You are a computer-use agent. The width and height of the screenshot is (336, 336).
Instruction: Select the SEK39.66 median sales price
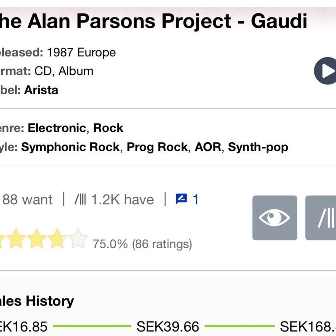pyautogui.click(x=168, y=327)
